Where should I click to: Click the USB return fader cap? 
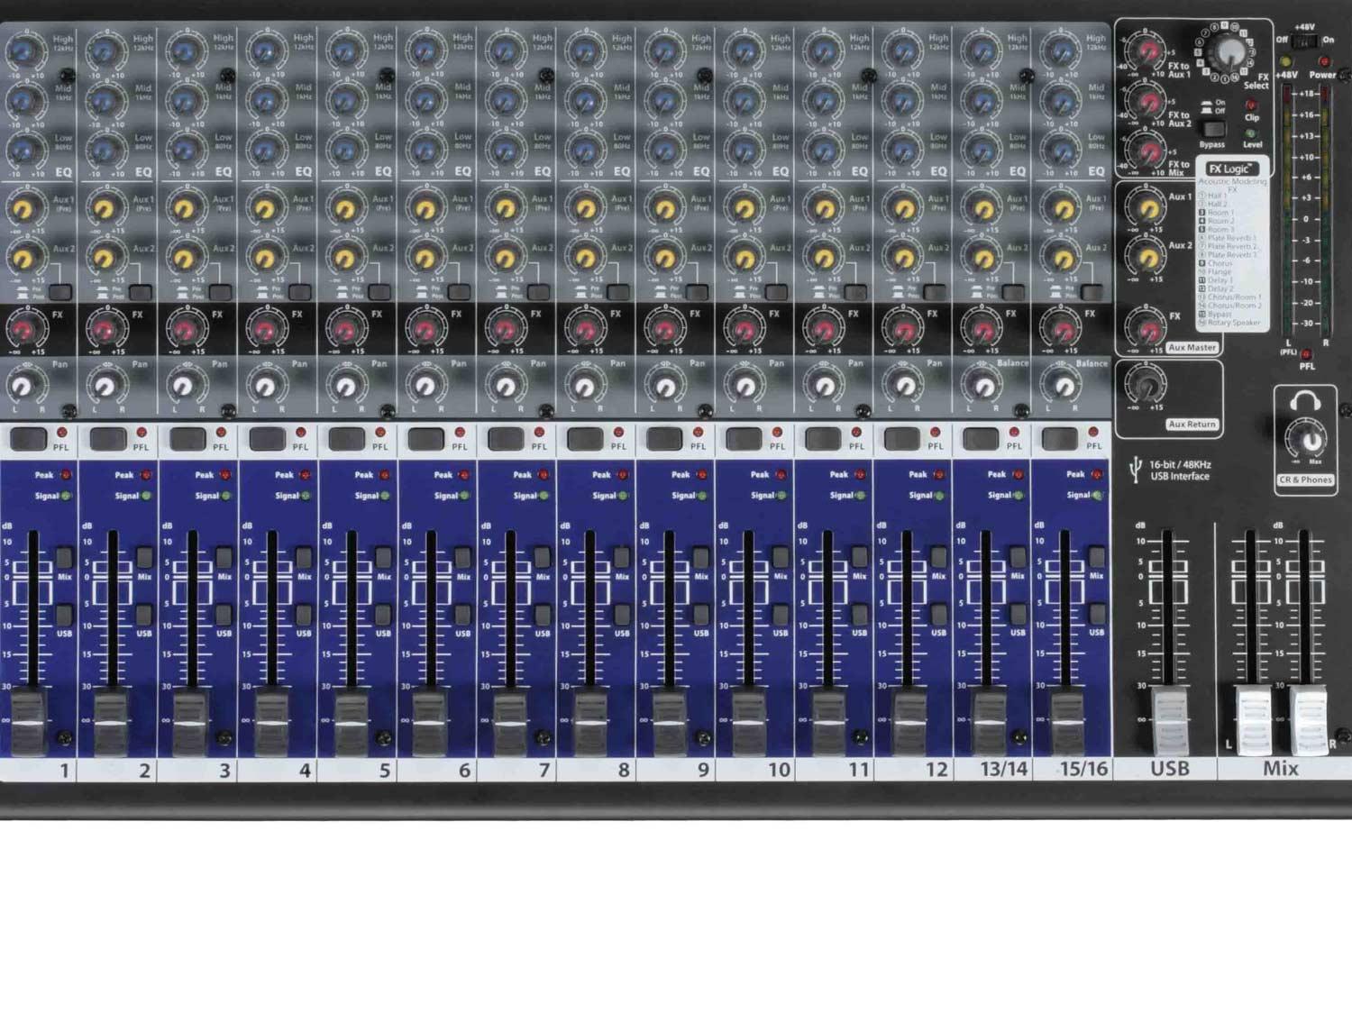[1170, 720]
